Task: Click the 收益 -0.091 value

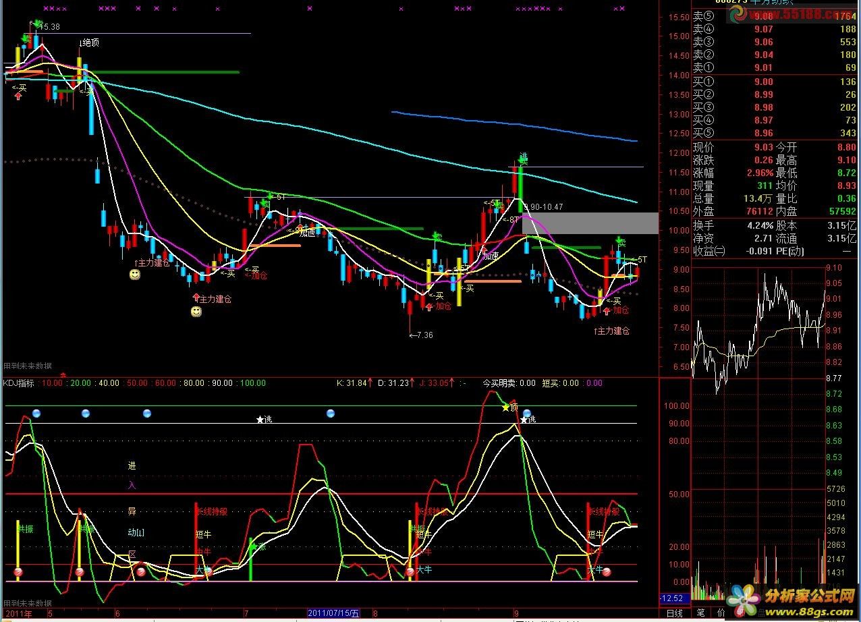Action: point(758,251)
